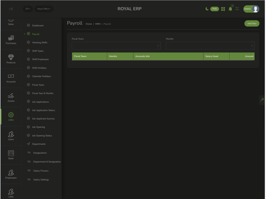The image size is (266, 199).
Task: Click the flag icon beside Salary Settings
Action: [x=29, y=180]
